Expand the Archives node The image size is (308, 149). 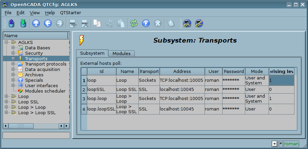(x=13, y=75)
